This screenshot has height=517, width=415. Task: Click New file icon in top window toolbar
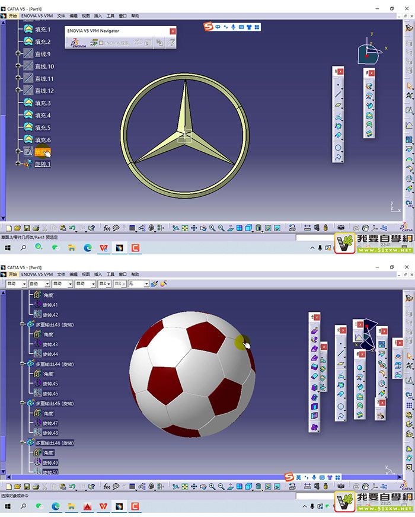pos(9,228)
